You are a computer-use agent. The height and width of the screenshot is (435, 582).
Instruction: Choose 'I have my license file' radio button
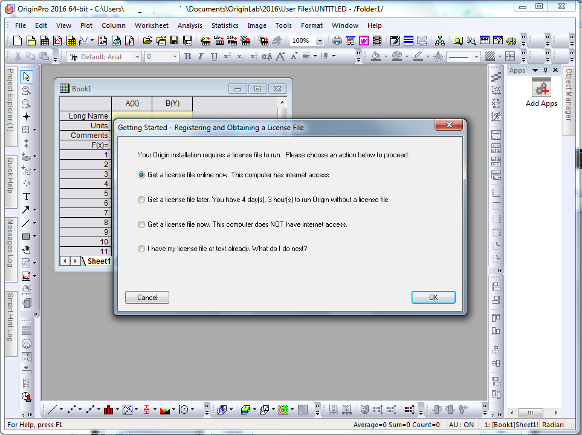click(x=141, y=249)
